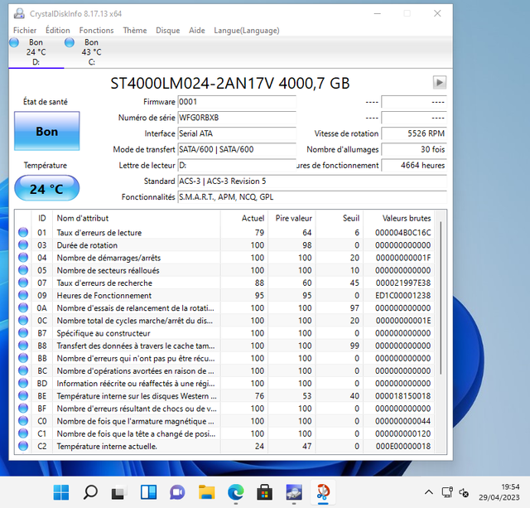Click the Seuil column header
This screenshot has width=530, height=508.
click(340, 218)
